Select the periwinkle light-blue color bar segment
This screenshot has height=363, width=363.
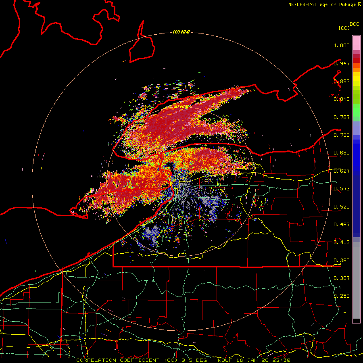[x=356, y=128]
